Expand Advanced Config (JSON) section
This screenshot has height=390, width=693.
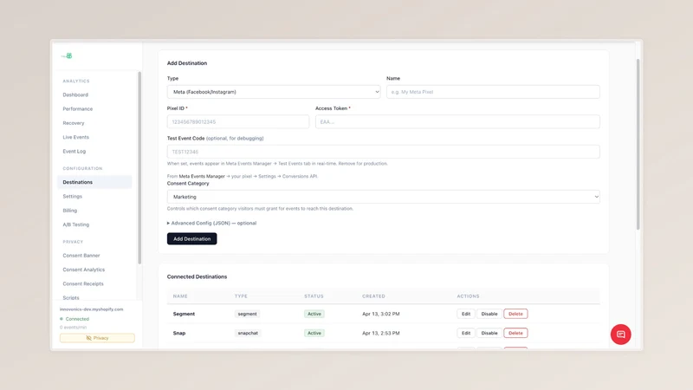[211, 224]
